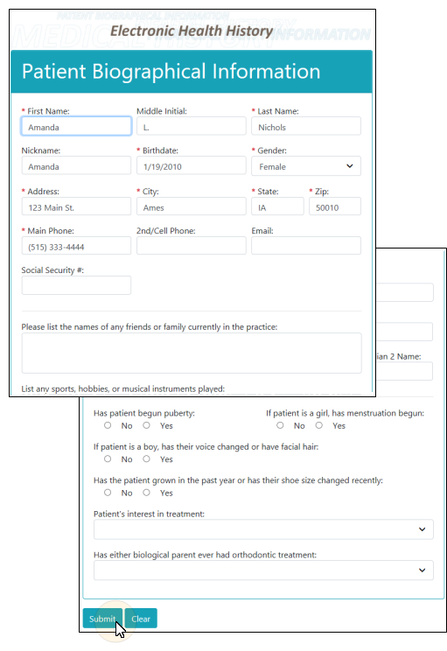Select No for boy voice changed question
This screenshot has width=447, height=651.
[x=108, y=459]
